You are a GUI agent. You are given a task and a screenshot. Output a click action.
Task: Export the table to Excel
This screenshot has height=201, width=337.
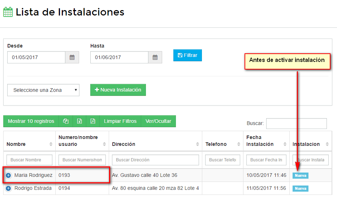(79, 121)
